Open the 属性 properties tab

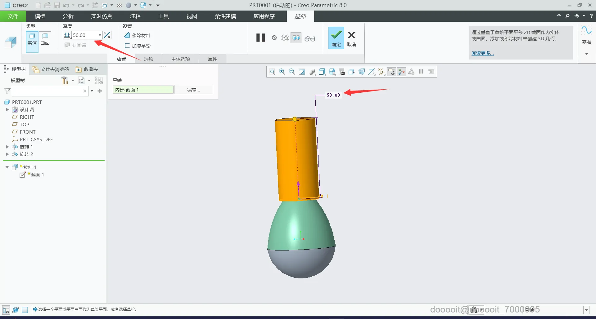(x=213, y=59)
